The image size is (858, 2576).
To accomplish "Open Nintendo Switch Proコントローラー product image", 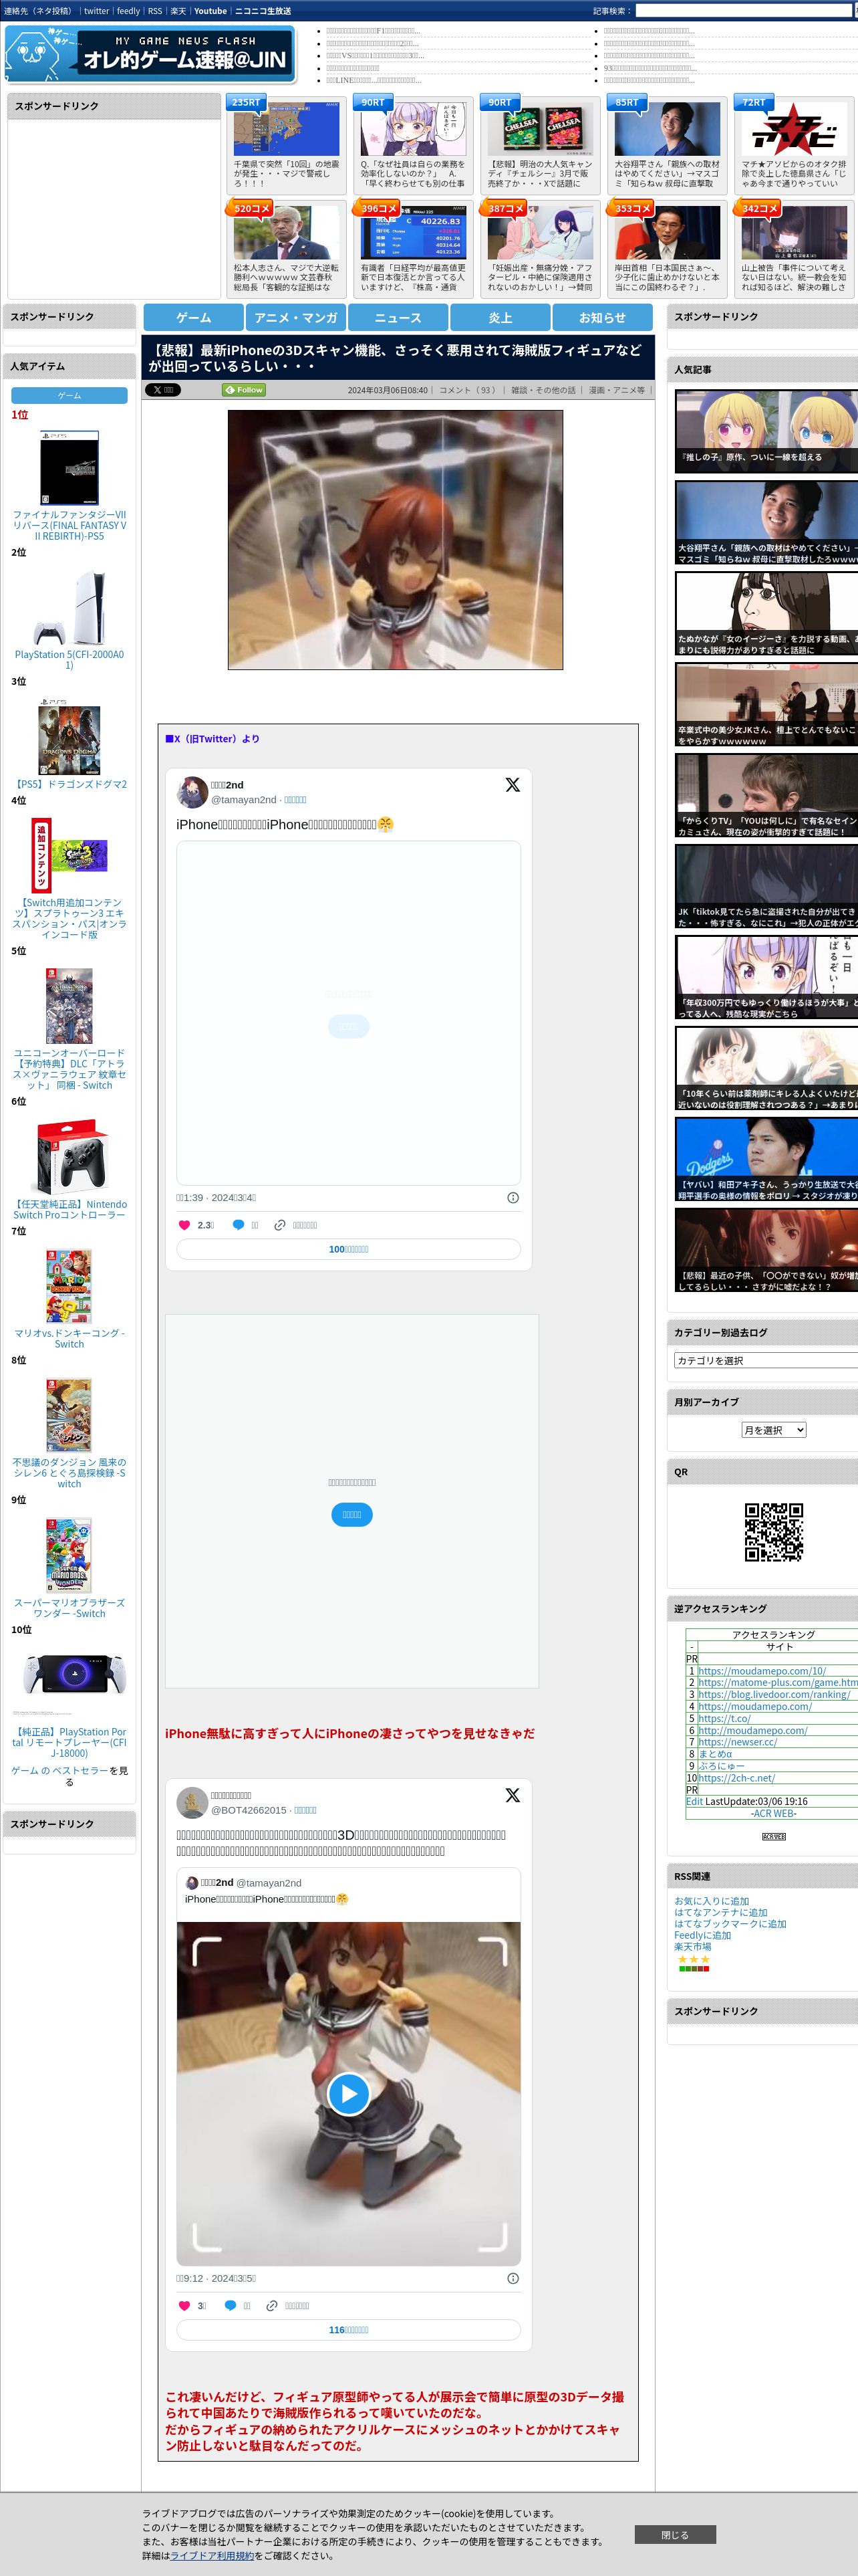I will pos(69,1156).
